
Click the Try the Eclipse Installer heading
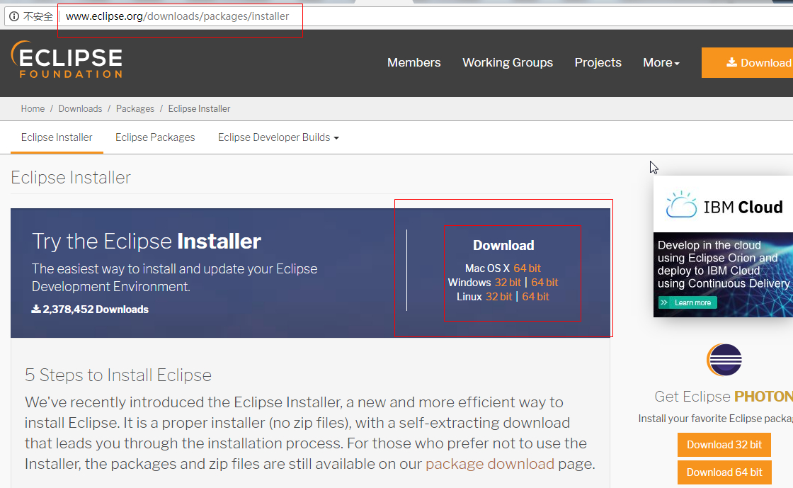pyautogui.click(x=147, y=242)
